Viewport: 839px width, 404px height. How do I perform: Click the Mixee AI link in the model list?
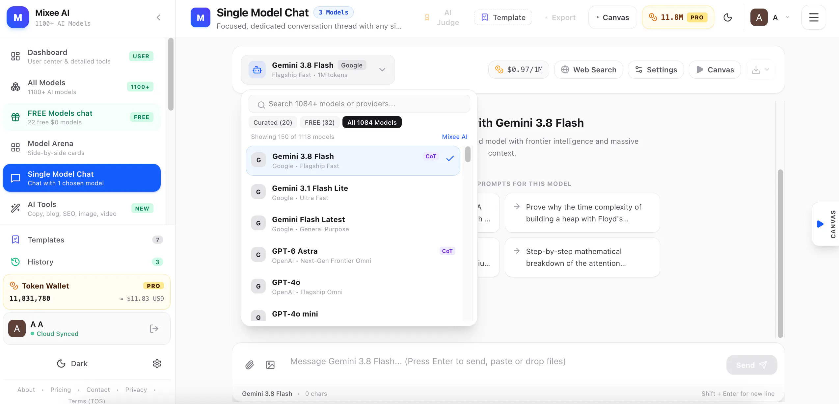pyautogui.click(x=454, y=137)
